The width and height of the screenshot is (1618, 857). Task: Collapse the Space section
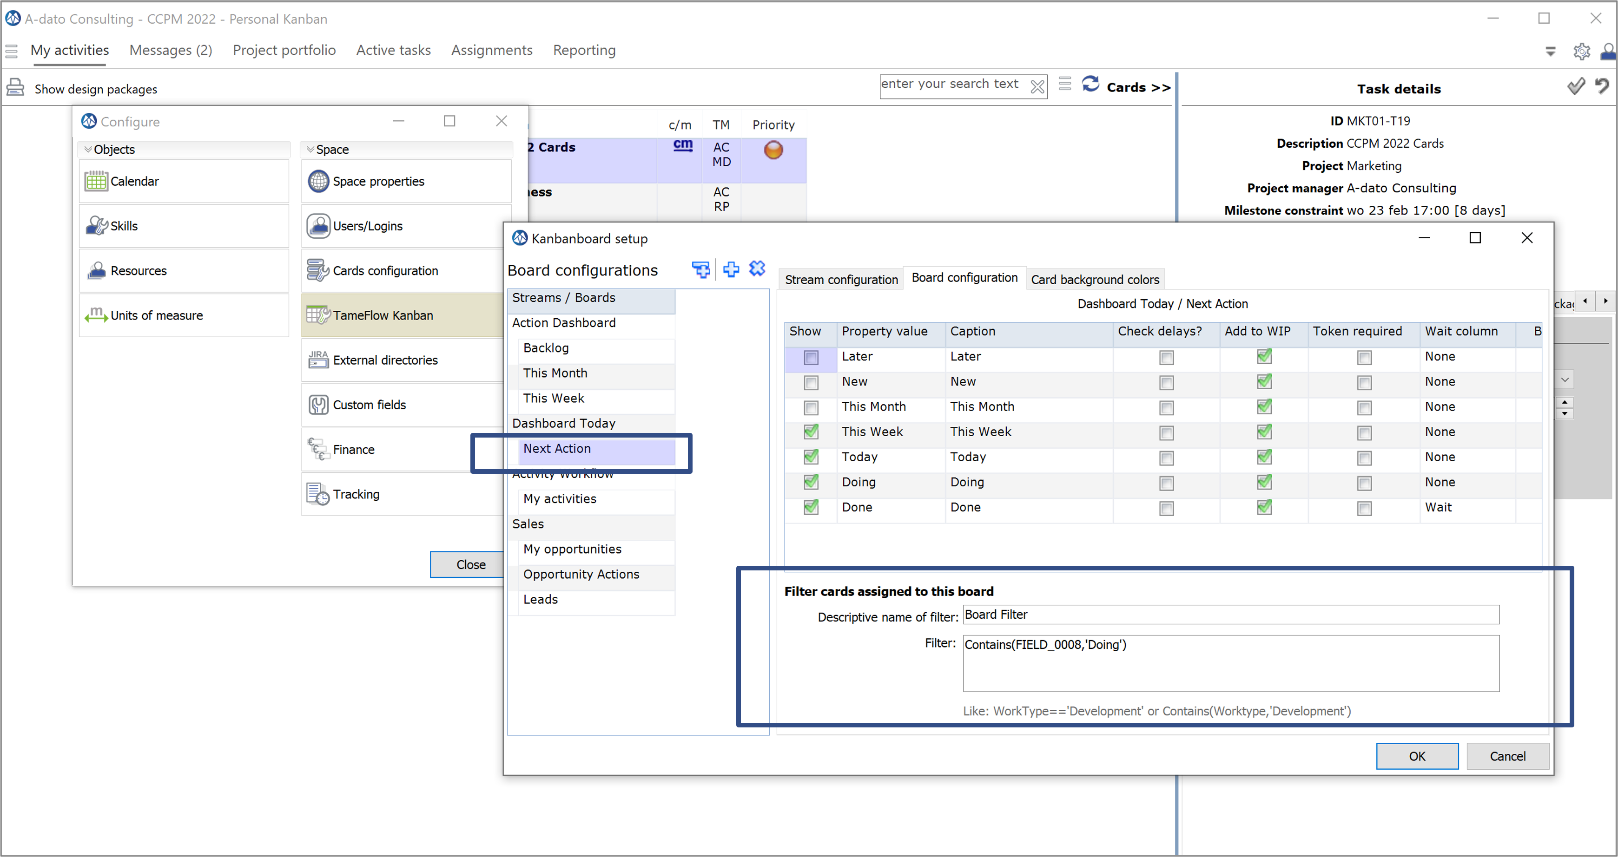(x=310, y=150)
